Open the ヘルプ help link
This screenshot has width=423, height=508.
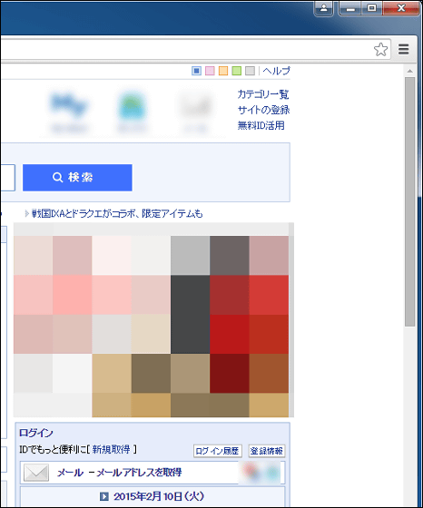point(276,71)
